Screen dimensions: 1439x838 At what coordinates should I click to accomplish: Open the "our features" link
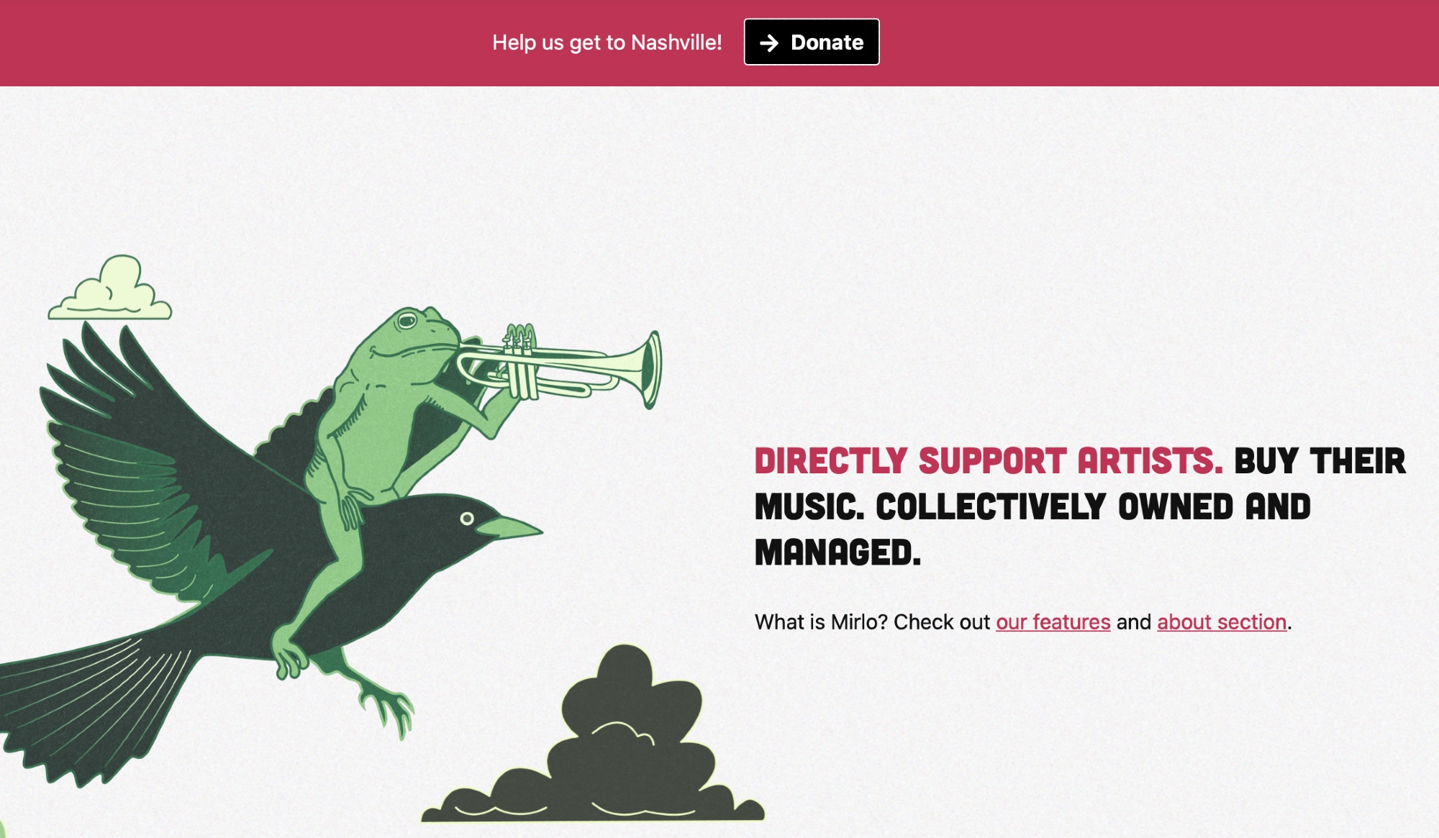[1053, 622]
